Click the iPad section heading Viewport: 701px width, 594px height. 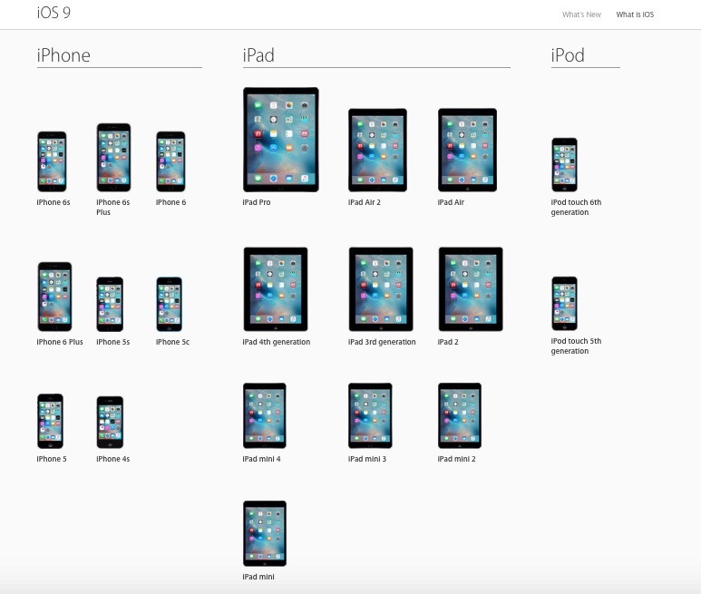(x=258, y=55)
